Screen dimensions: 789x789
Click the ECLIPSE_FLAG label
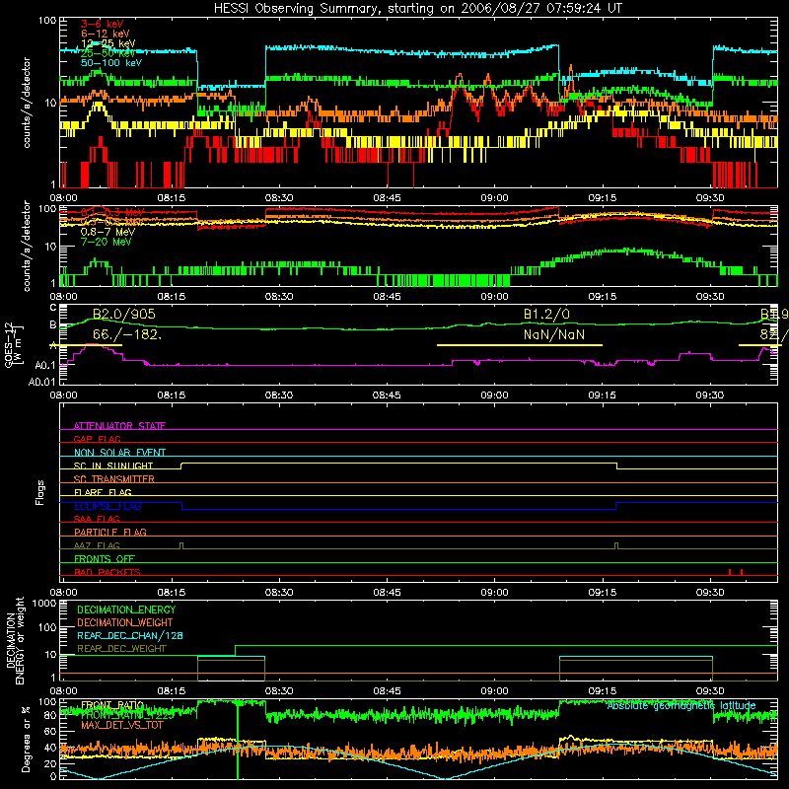point(108,506)
